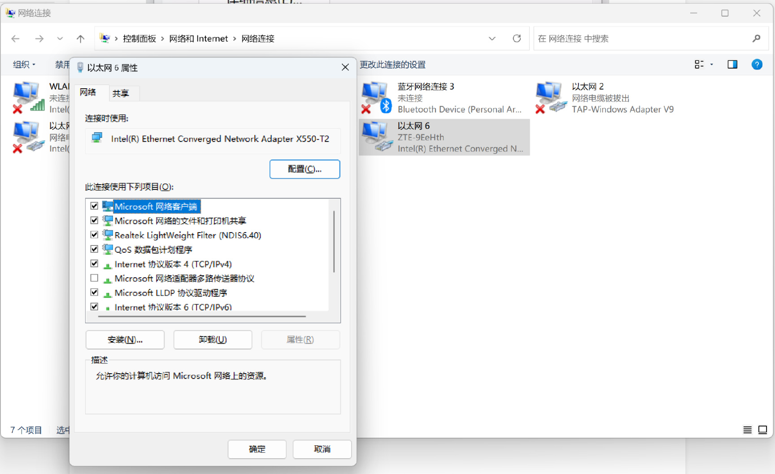Viewport: 775px width, 474px height.
Task: Toggle the preview pane icon on the toolbar
Action: click(x=732, y=64)
